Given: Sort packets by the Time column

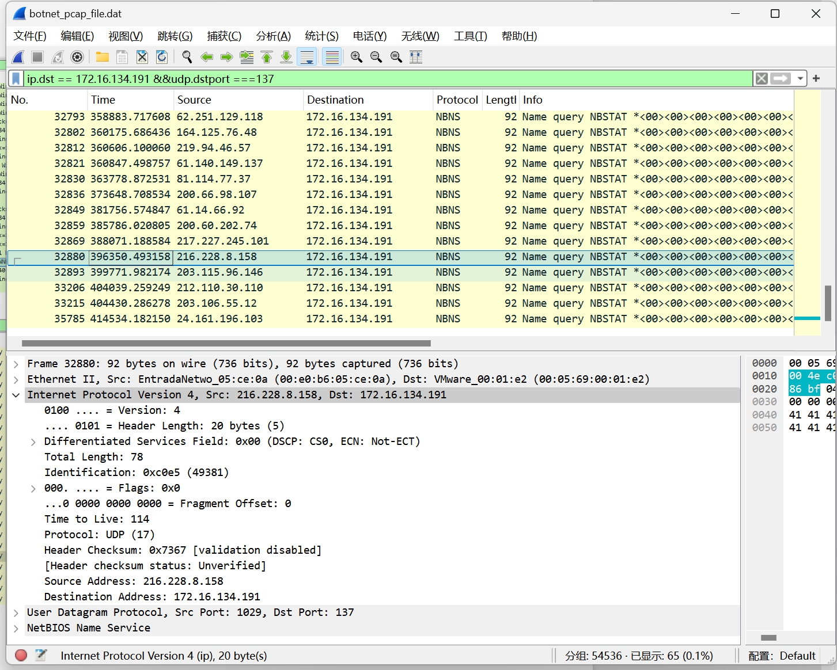Looking at the screenshot, I should pos(130,100).
